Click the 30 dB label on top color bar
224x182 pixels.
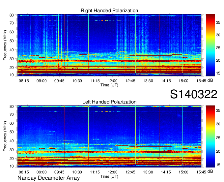(218, 35)
